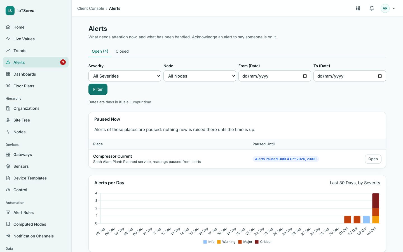Open the Severity dropdown

(x=125, y=76)
